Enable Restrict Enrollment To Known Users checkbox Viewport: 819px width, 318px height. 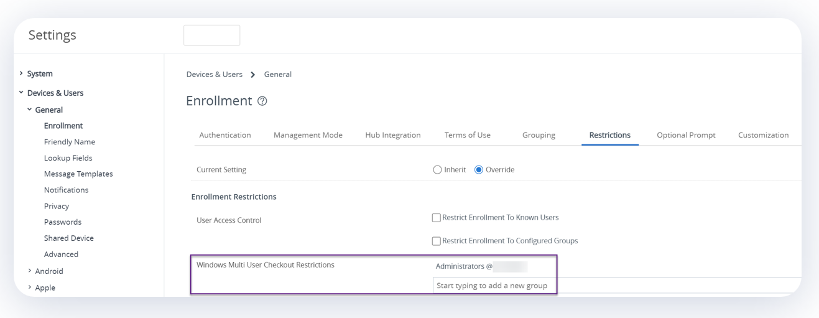437,218
